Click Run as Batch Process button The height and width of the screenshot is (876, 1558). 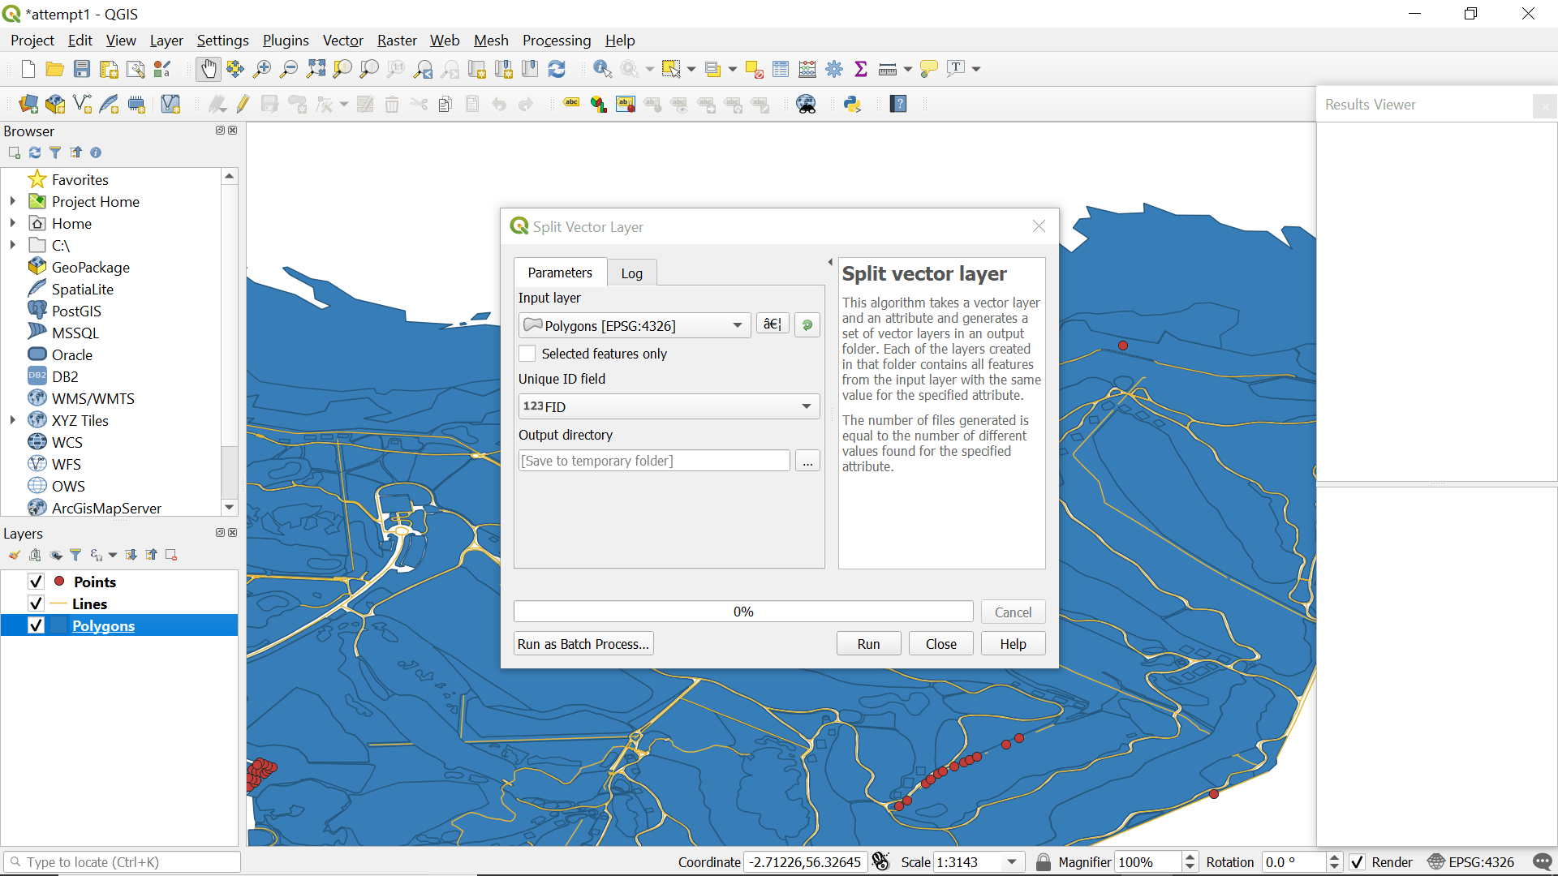pyautogui.click(x=583, y=644)
